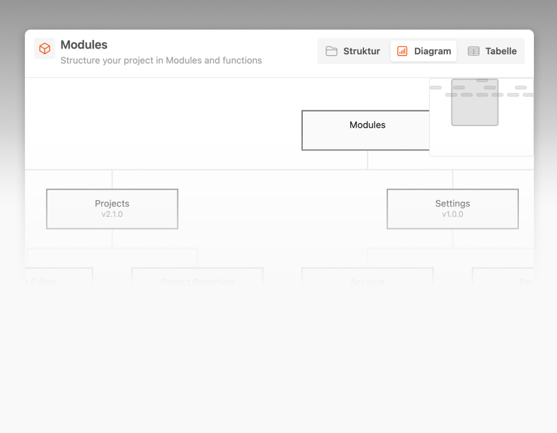The height and width of the screenshot is (433, 557).
Task: Open the Tabelle view tab
Action: point(493,51)
